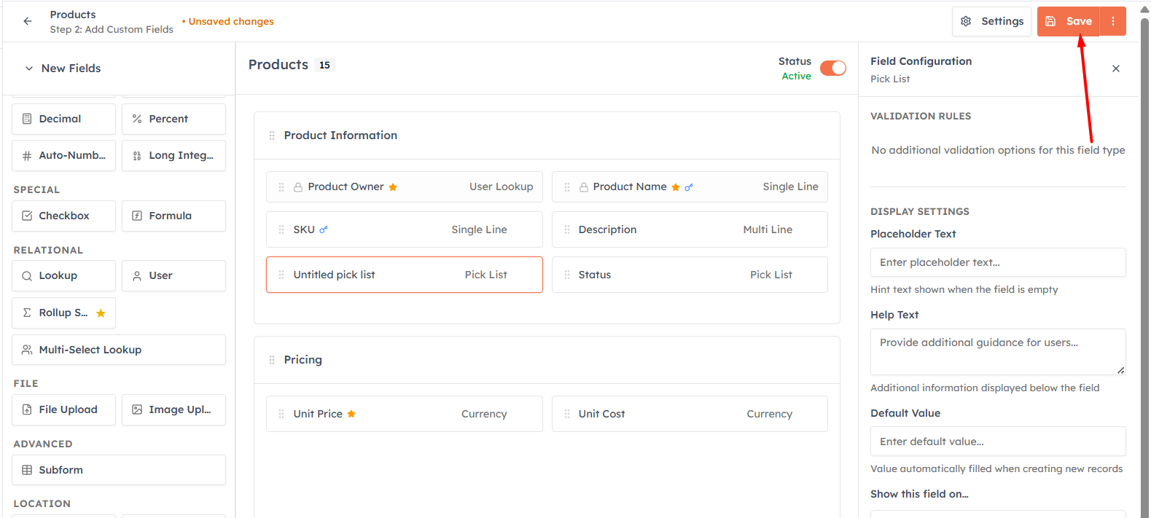Click the Placeholder Text input
Image resolution: width=1151 pixels, height=518 pixels.
pos(998,262)
